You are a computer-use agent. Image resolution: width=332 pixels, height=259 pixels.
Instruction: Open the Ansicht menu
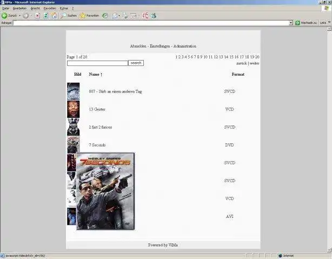(35, 9)
